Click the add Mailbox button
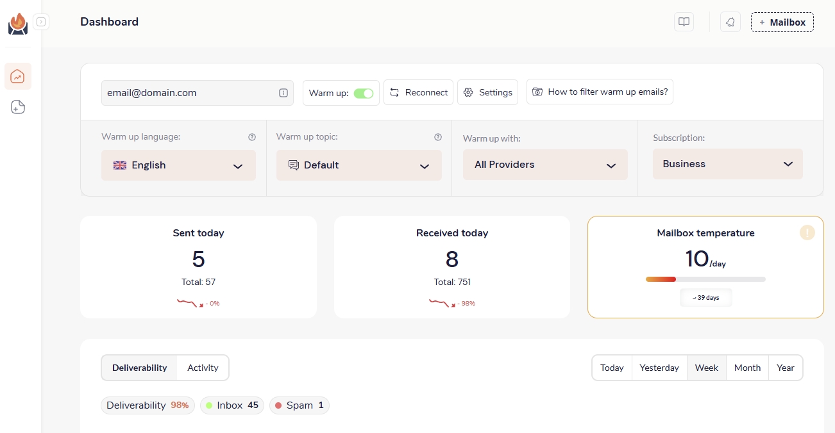 point(782,22)
